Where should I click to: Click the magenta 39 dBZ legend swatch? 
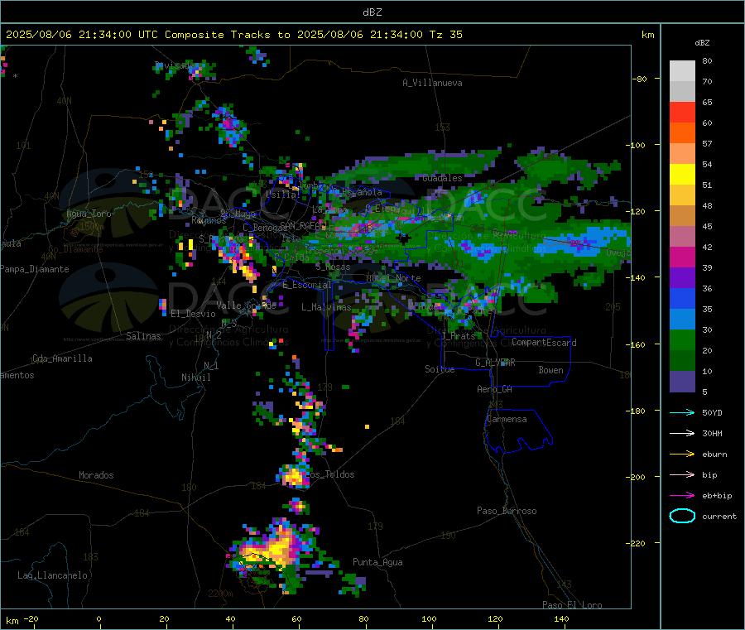[682, 257]
